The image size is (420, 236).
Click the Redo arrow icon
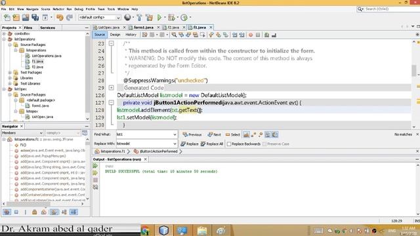point(70,18)
